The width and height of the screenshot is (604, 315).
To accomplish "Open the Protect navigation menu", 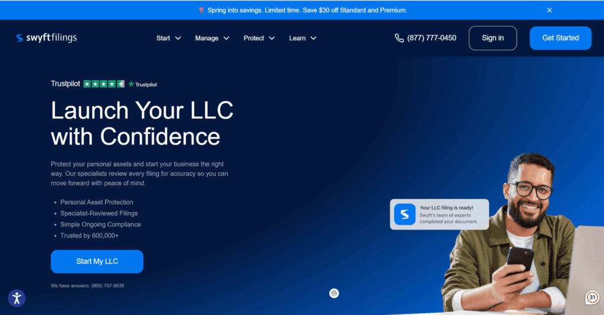I will pos(259,38).
